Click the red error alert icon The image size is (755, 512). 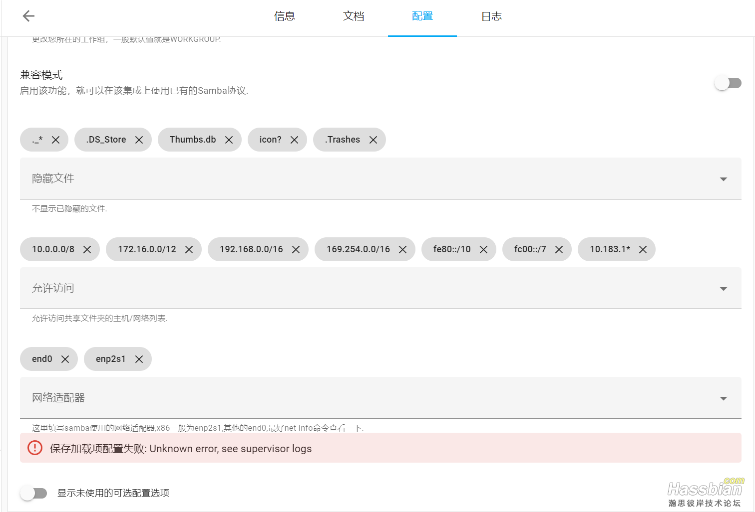[x=35, y=448]
